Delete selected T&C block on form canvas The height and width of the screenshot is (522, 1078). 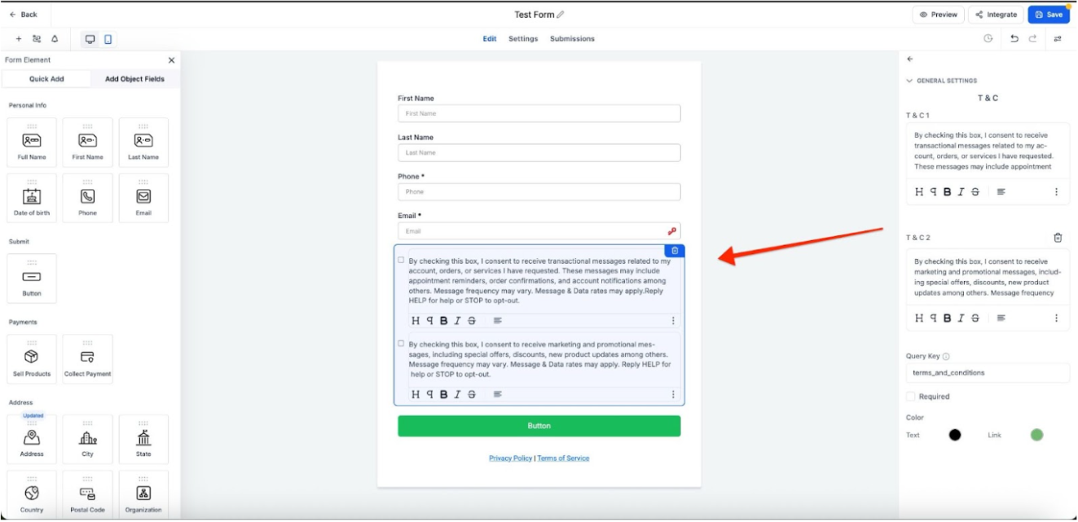point(675,251)
